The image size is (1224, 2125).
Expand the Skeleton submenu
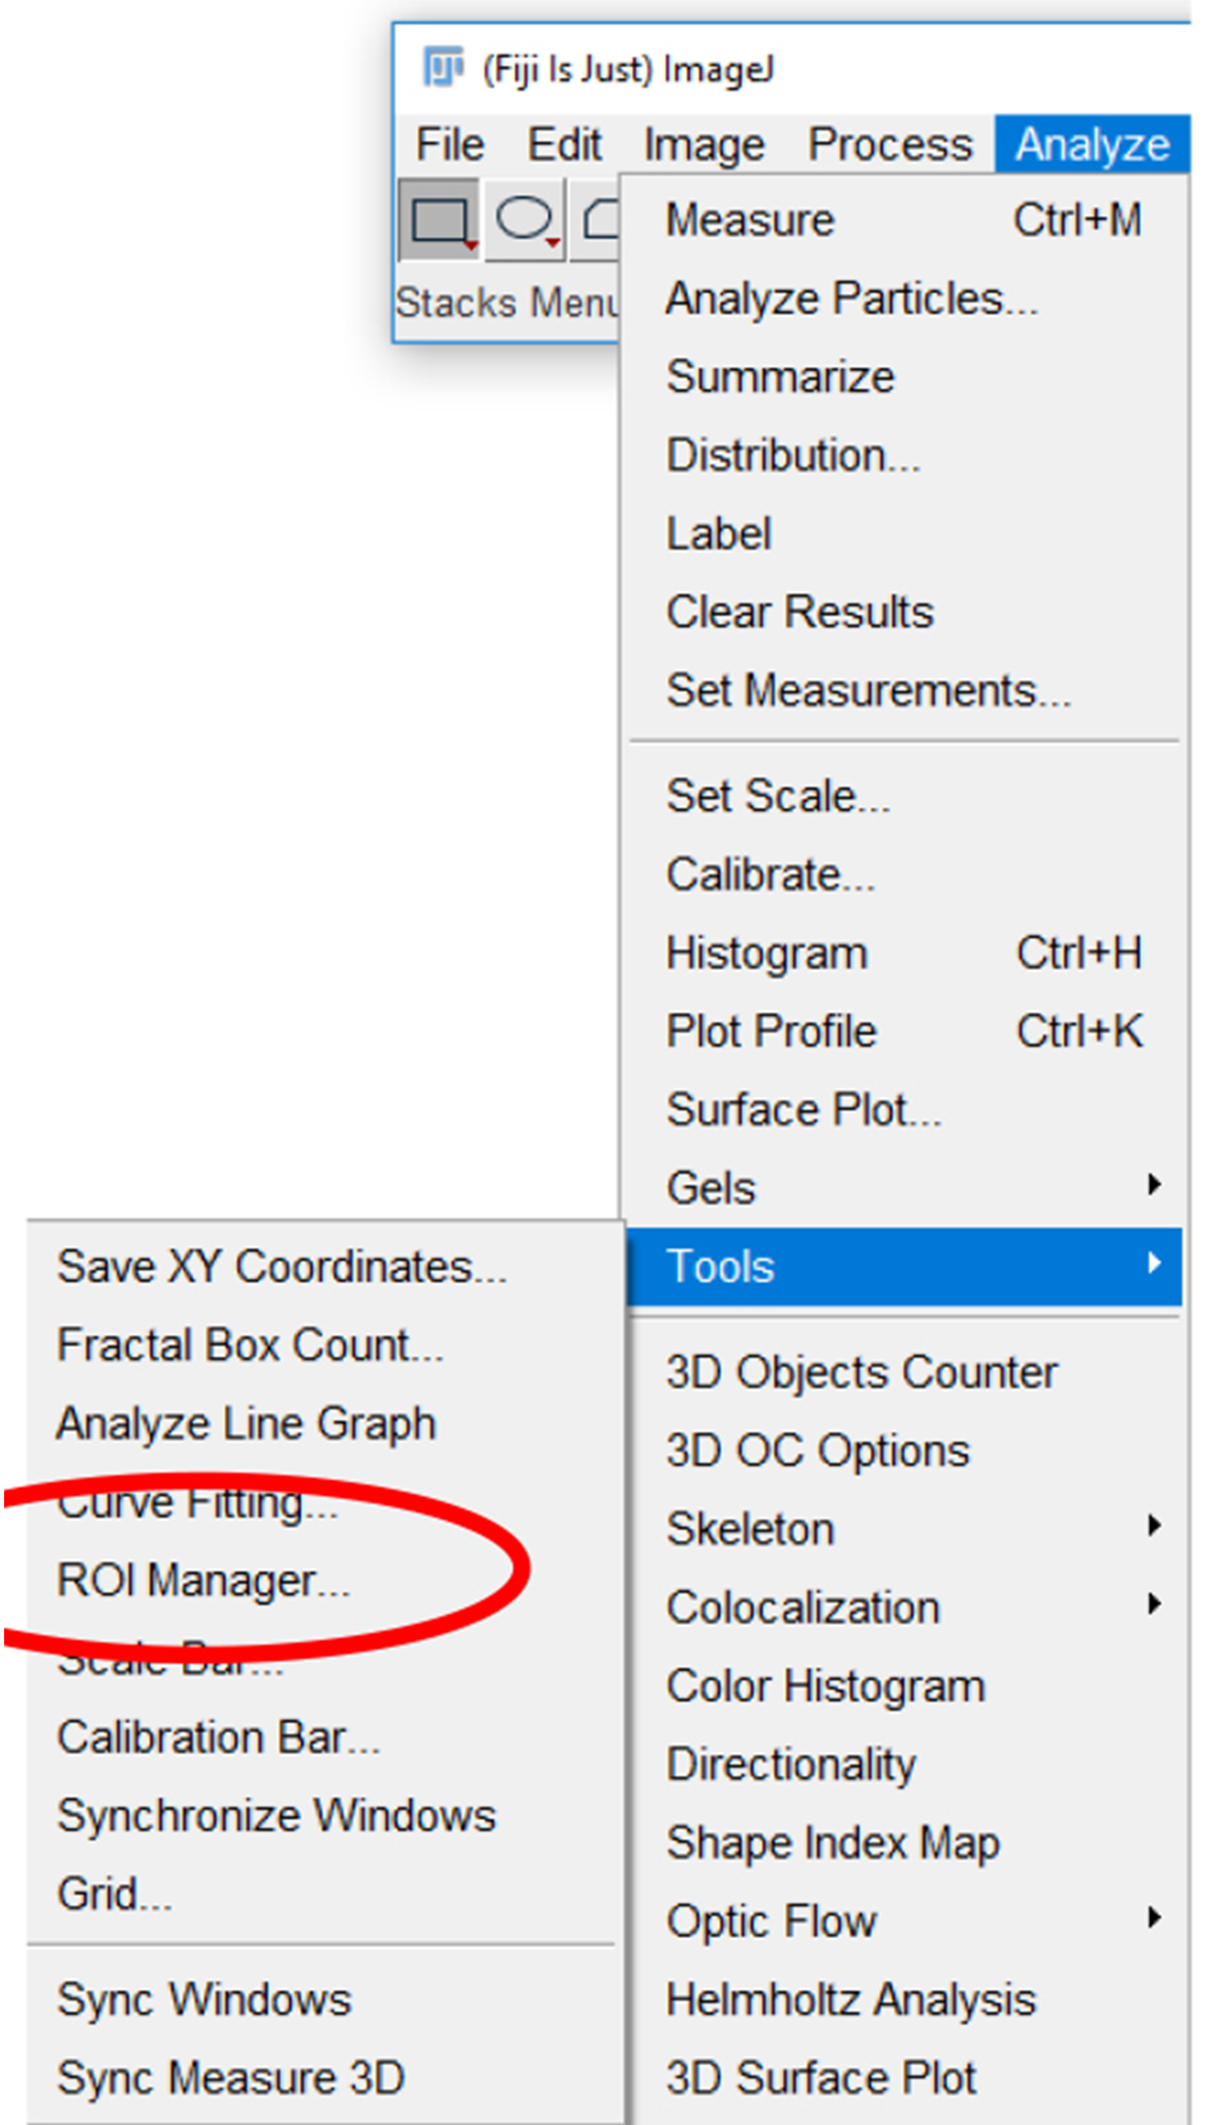point(904,1528)
